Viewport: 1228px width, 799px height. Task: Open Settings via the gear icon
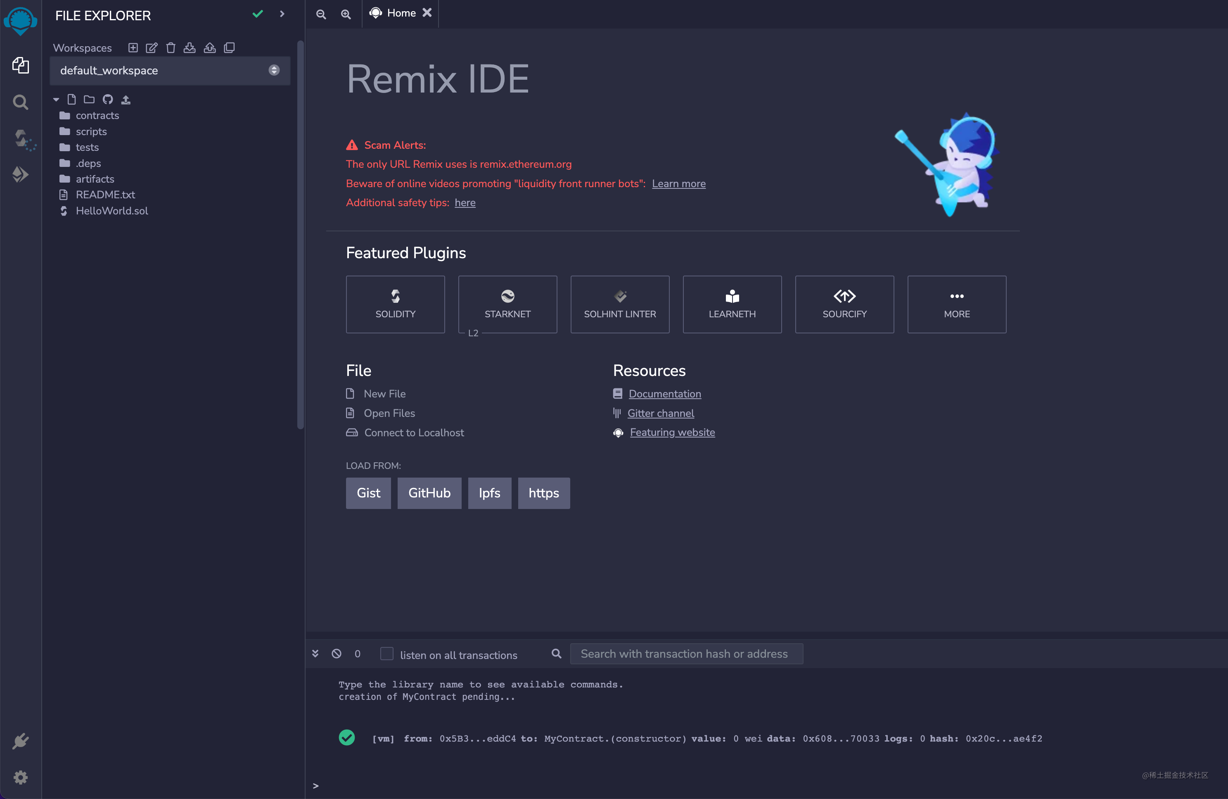[x=21, y=778]
